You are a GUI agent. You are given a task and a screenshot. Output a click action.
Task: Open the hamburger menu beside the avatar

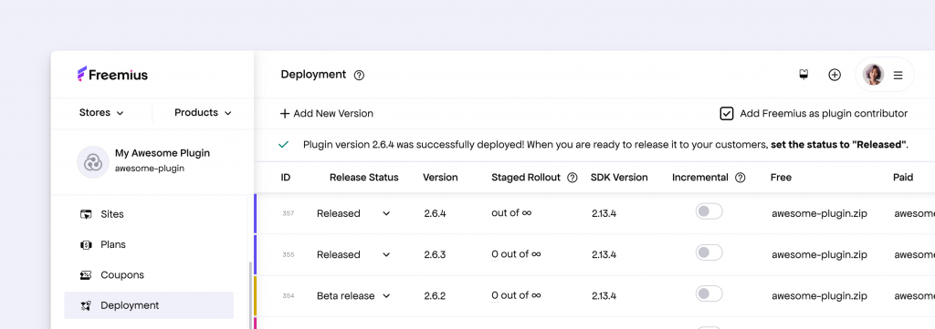click(x=898, y=76)
